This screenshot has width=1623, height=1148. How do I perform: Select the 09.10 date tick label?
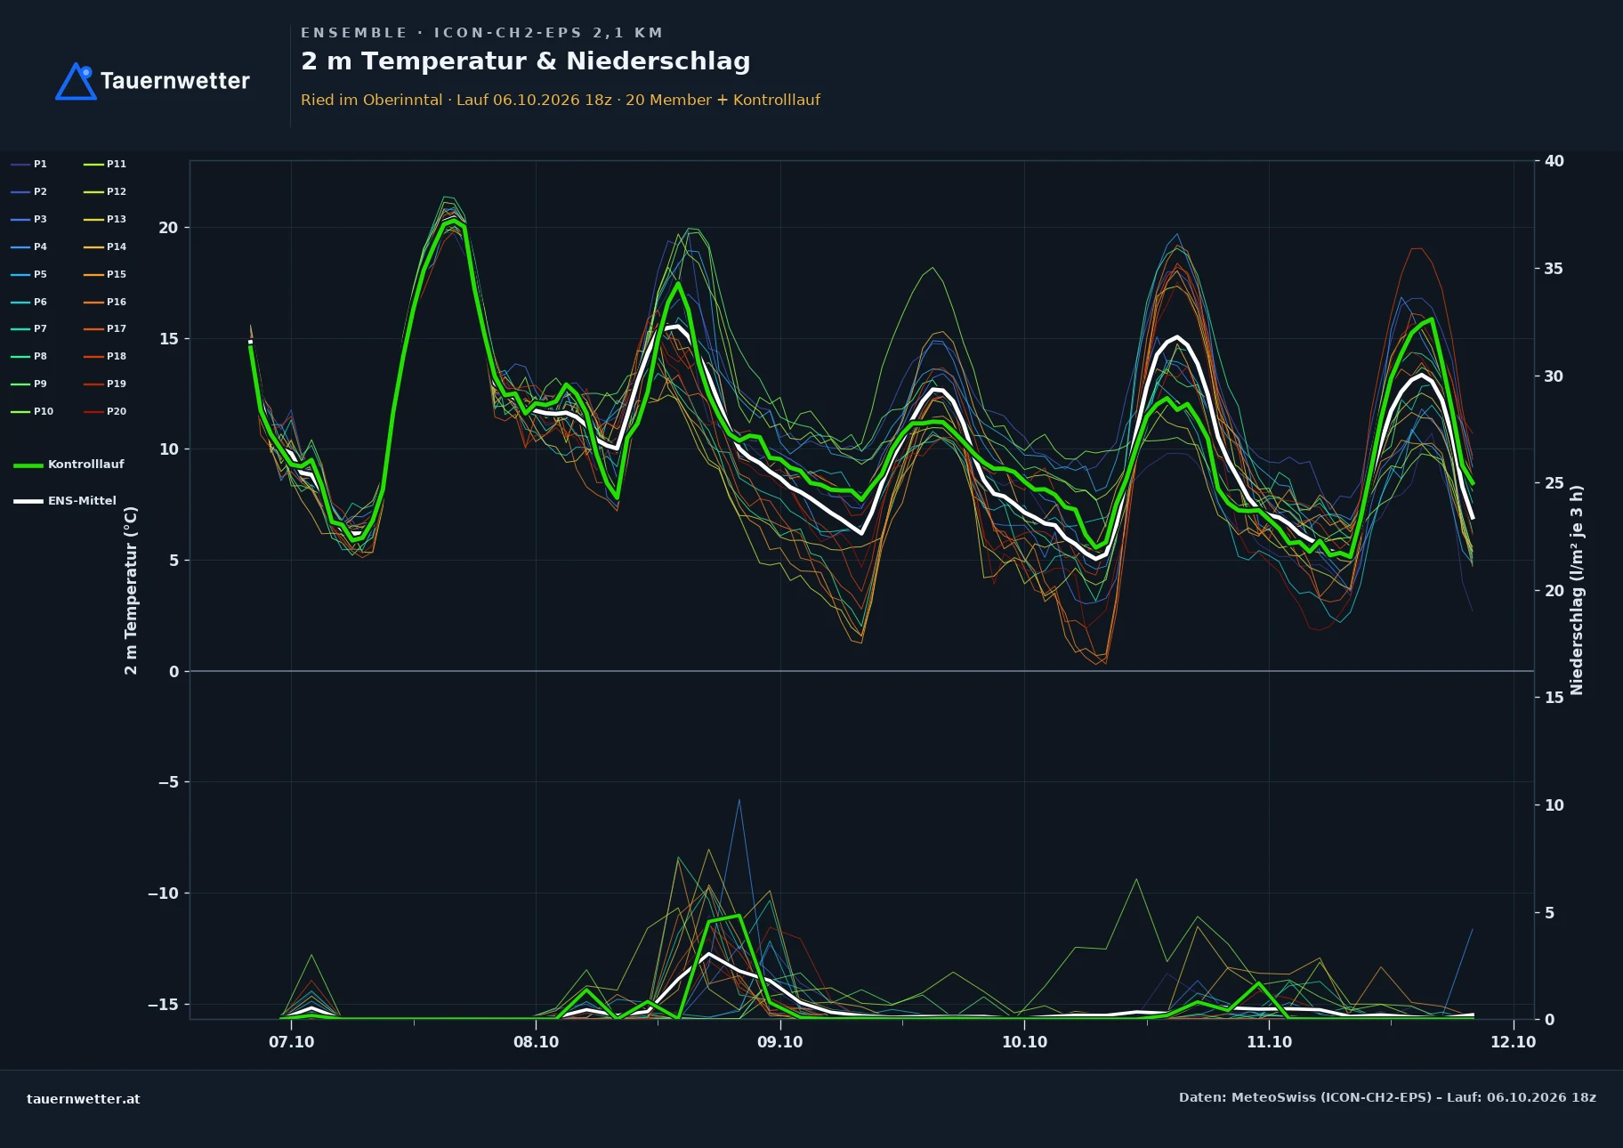coord(780,1042)
